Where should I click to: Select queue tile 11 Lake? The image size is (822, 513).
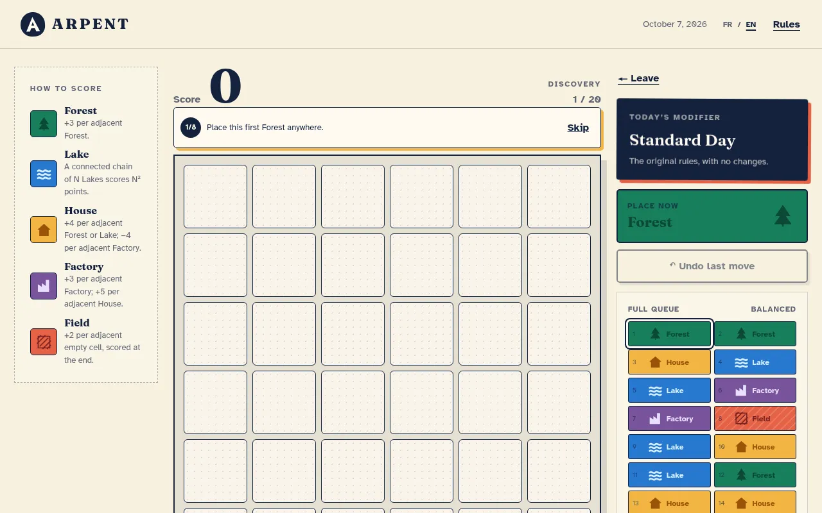669,475
